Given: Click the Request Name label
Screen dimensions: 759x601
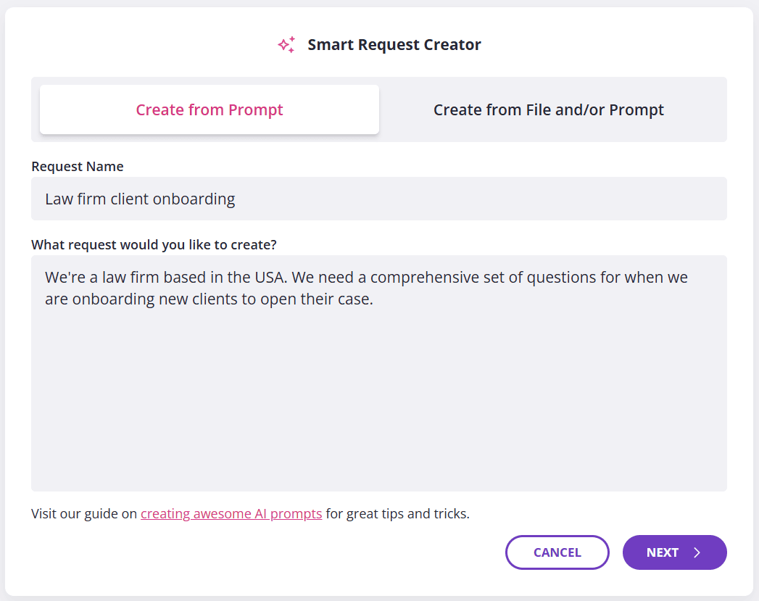Looking at the screenshot, I should click(x=78, y=167).
